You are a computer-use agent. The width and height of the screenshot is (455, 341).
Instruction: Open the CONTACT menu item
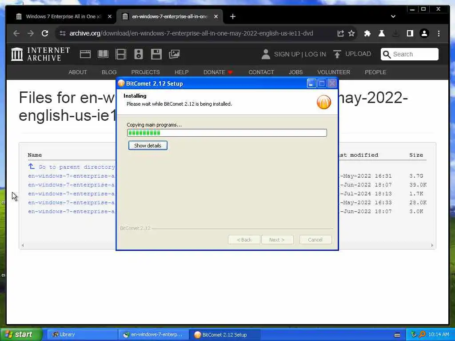261,72
